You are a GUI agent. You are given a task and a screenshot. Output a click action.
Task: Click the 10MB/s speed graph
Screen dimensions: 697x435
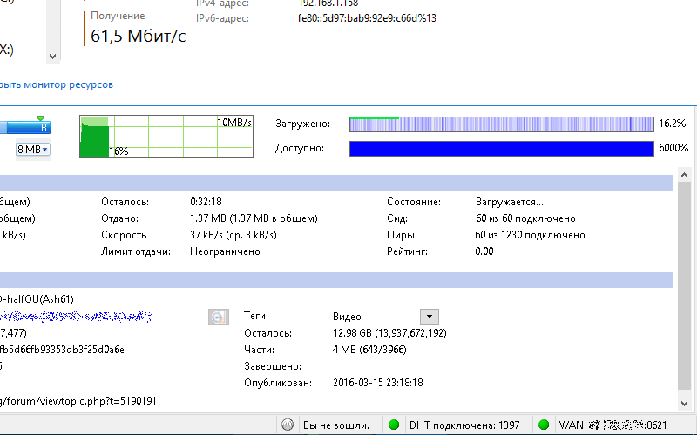tap(166, 137)
